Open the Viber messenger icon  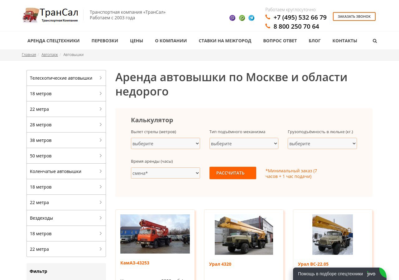click(232, 18)
